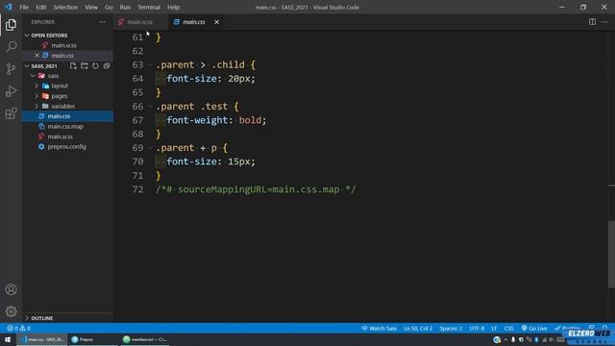Click line number 72 in gutter

tap(137, 189)
